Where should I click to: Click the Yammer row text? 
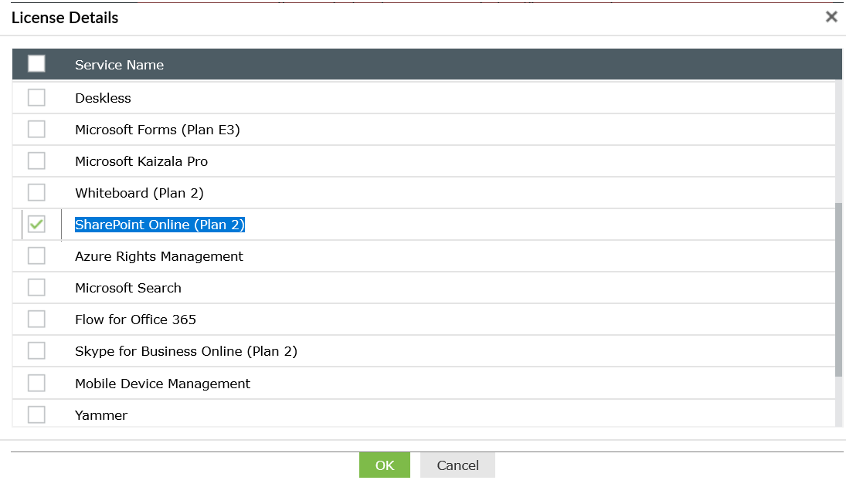tap(100, 414)
